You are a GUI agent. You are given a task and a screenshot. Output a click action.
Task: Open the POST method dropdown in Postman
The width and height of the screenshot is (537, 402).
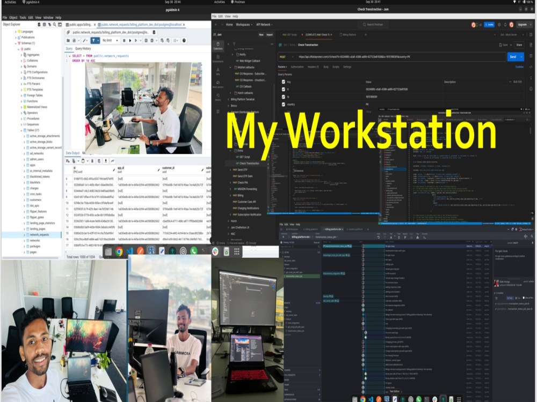(x=286, y=57)
